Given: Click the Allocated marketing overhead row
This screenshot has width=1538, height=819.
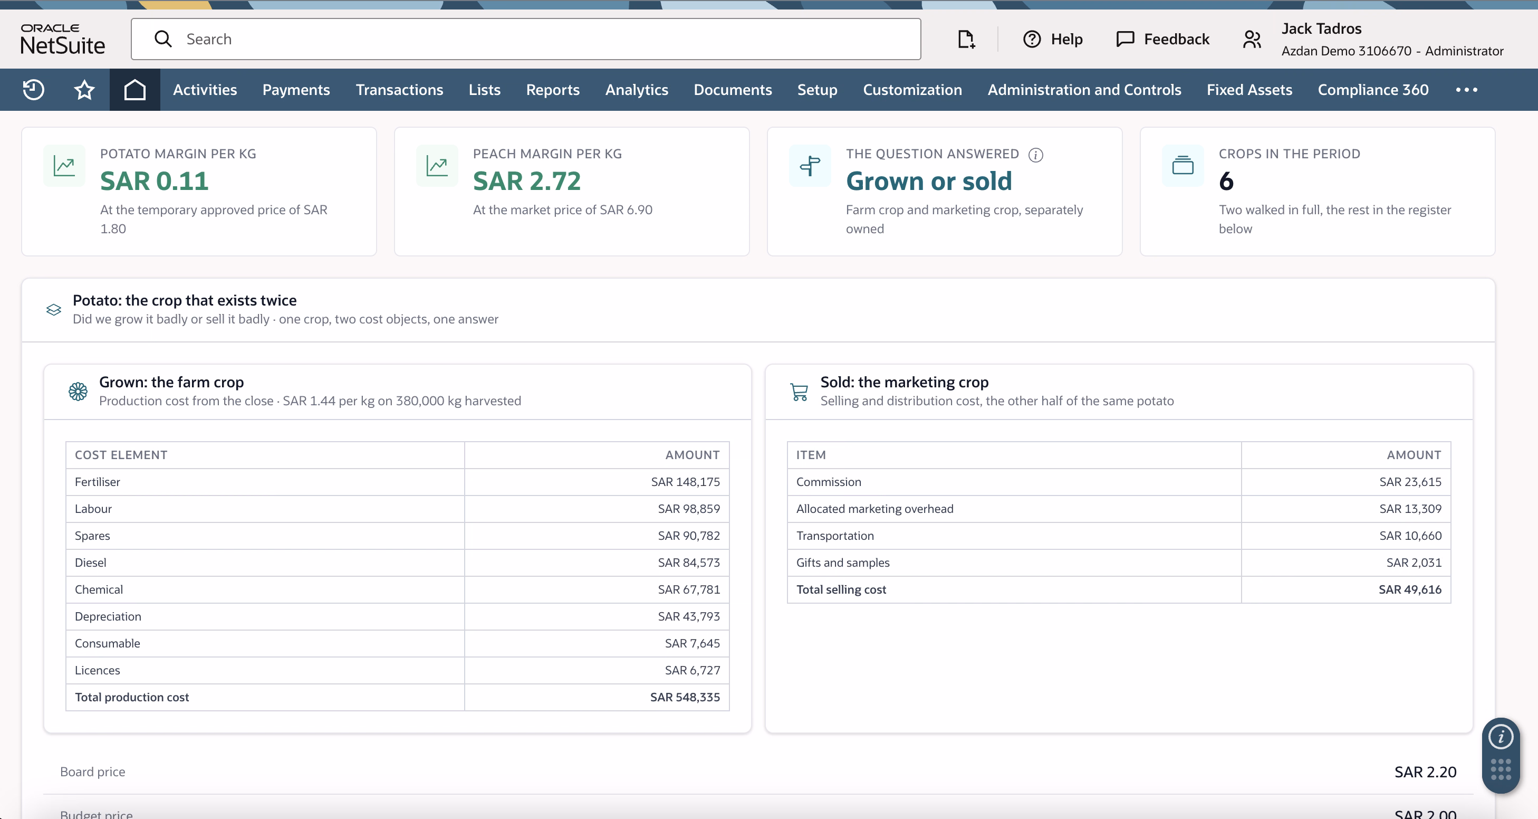Looking at the screenshot, I should pos(1119,509).
